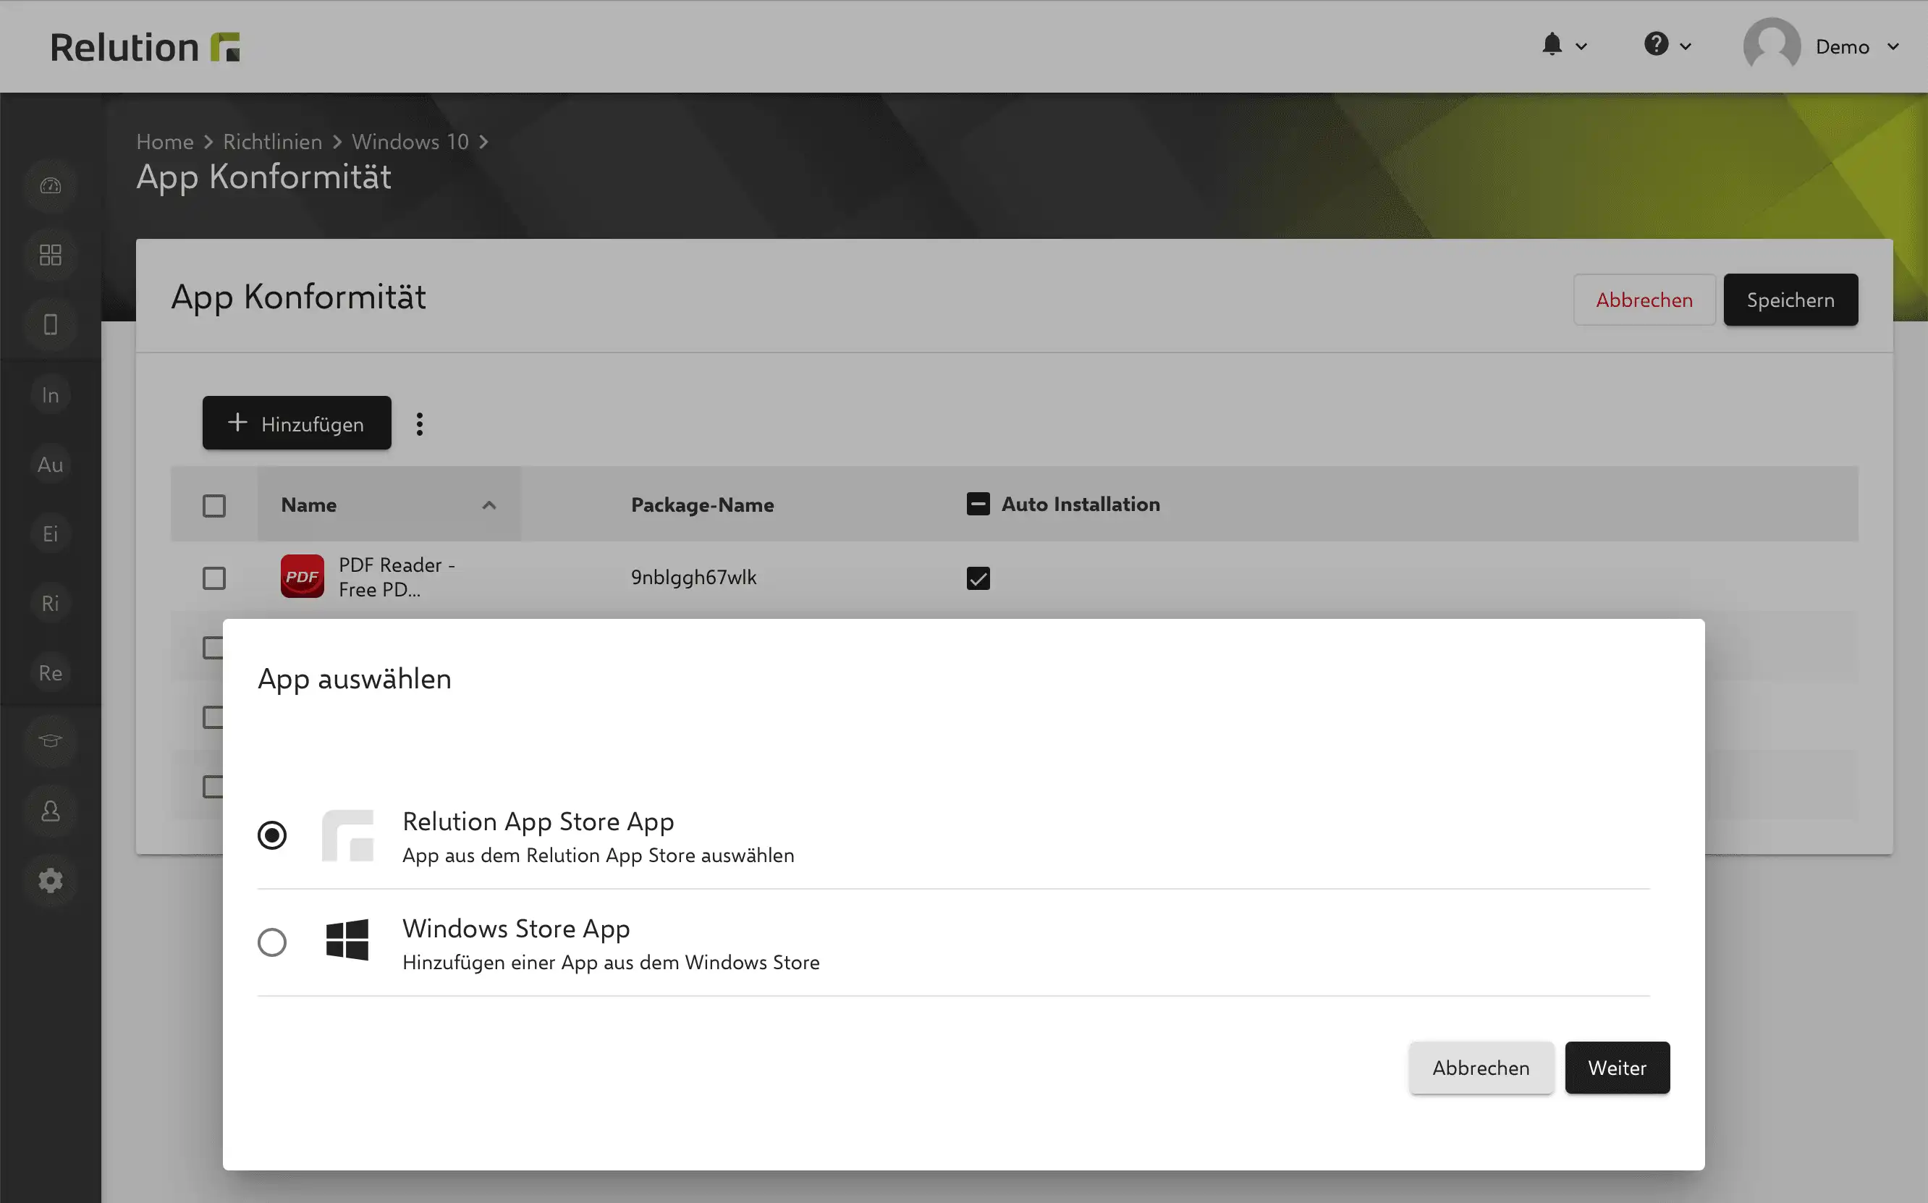Click the Package-Name column header
The image size is (1928, 1203).
[x=702, y=505]
